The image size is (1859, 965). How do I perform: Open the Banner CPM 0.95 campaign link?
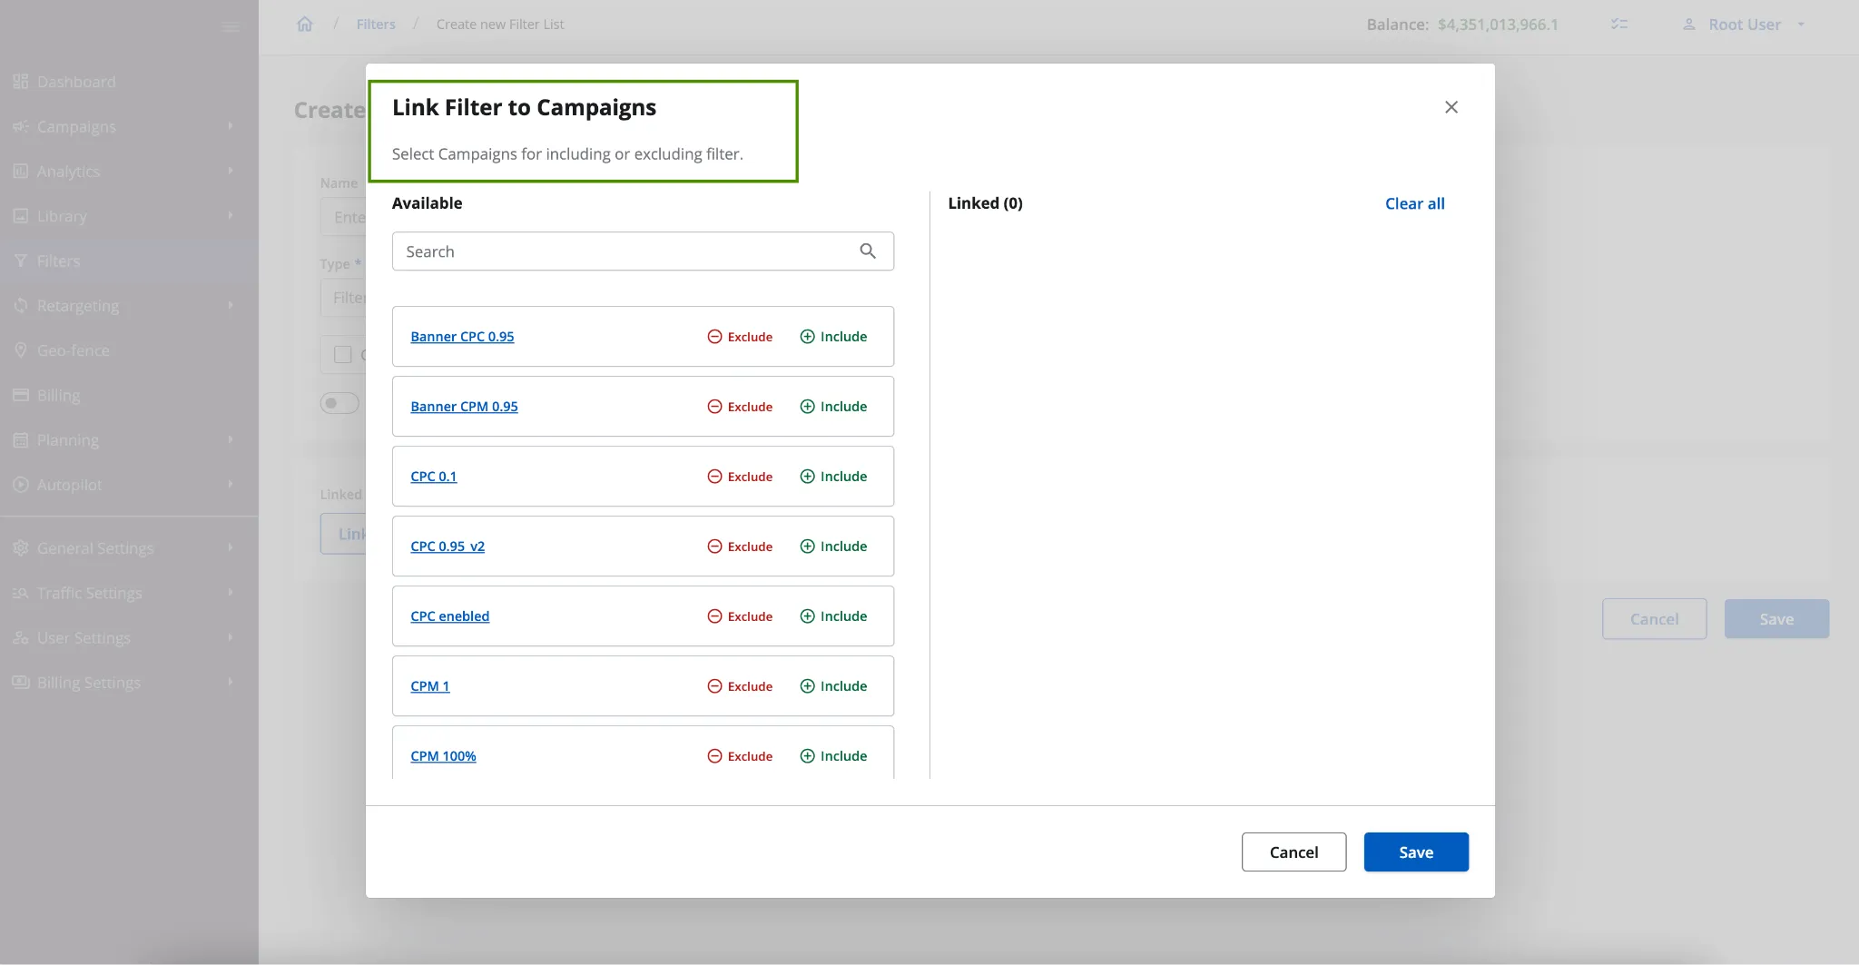(464, 407)
